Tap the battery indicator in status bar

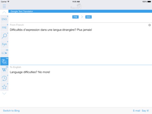point(149,2)
